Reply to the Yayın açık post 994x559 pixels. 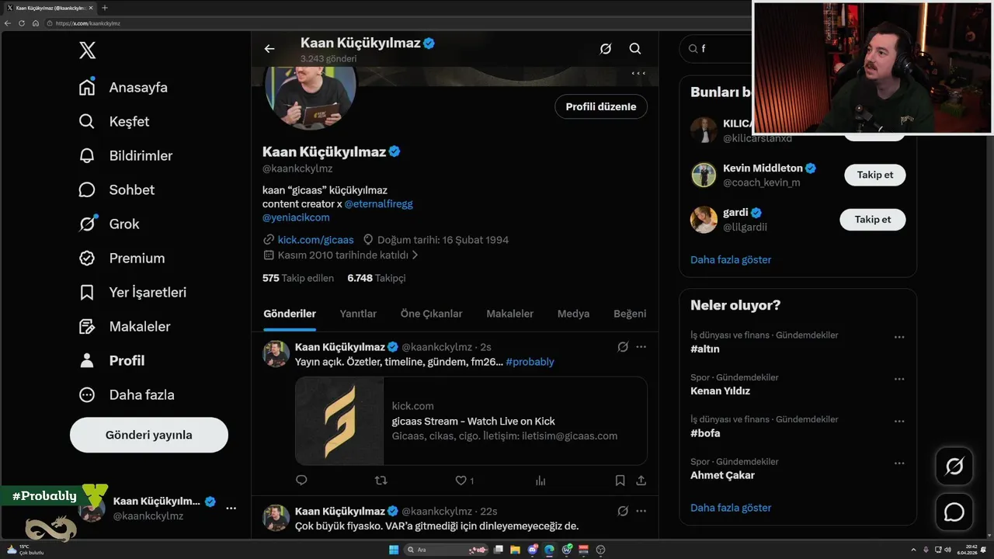(x=301, y=481)
